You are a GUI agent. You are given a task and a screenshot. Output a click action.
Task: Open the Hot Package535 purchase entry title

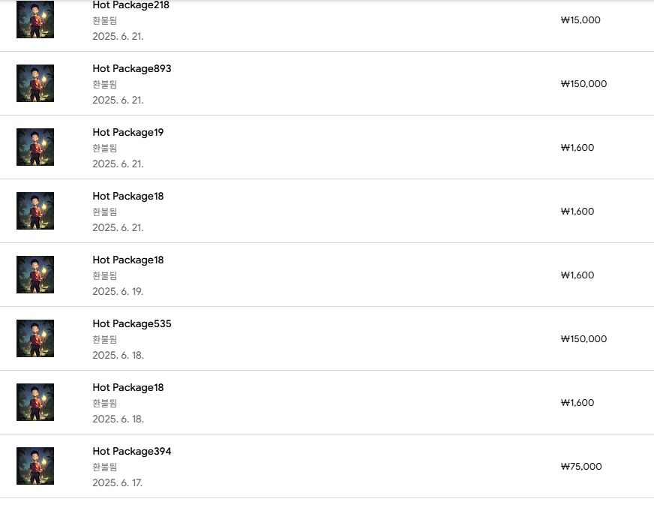[x=132, y=323]
